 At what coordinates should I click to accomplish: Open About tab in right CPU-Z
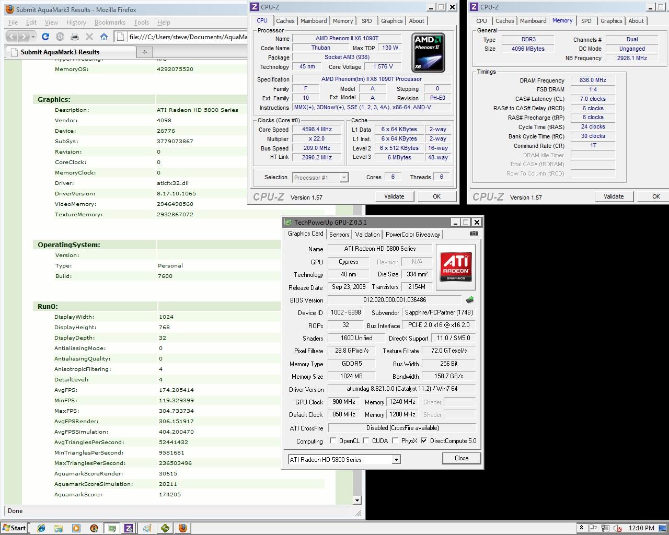point(636,21)
